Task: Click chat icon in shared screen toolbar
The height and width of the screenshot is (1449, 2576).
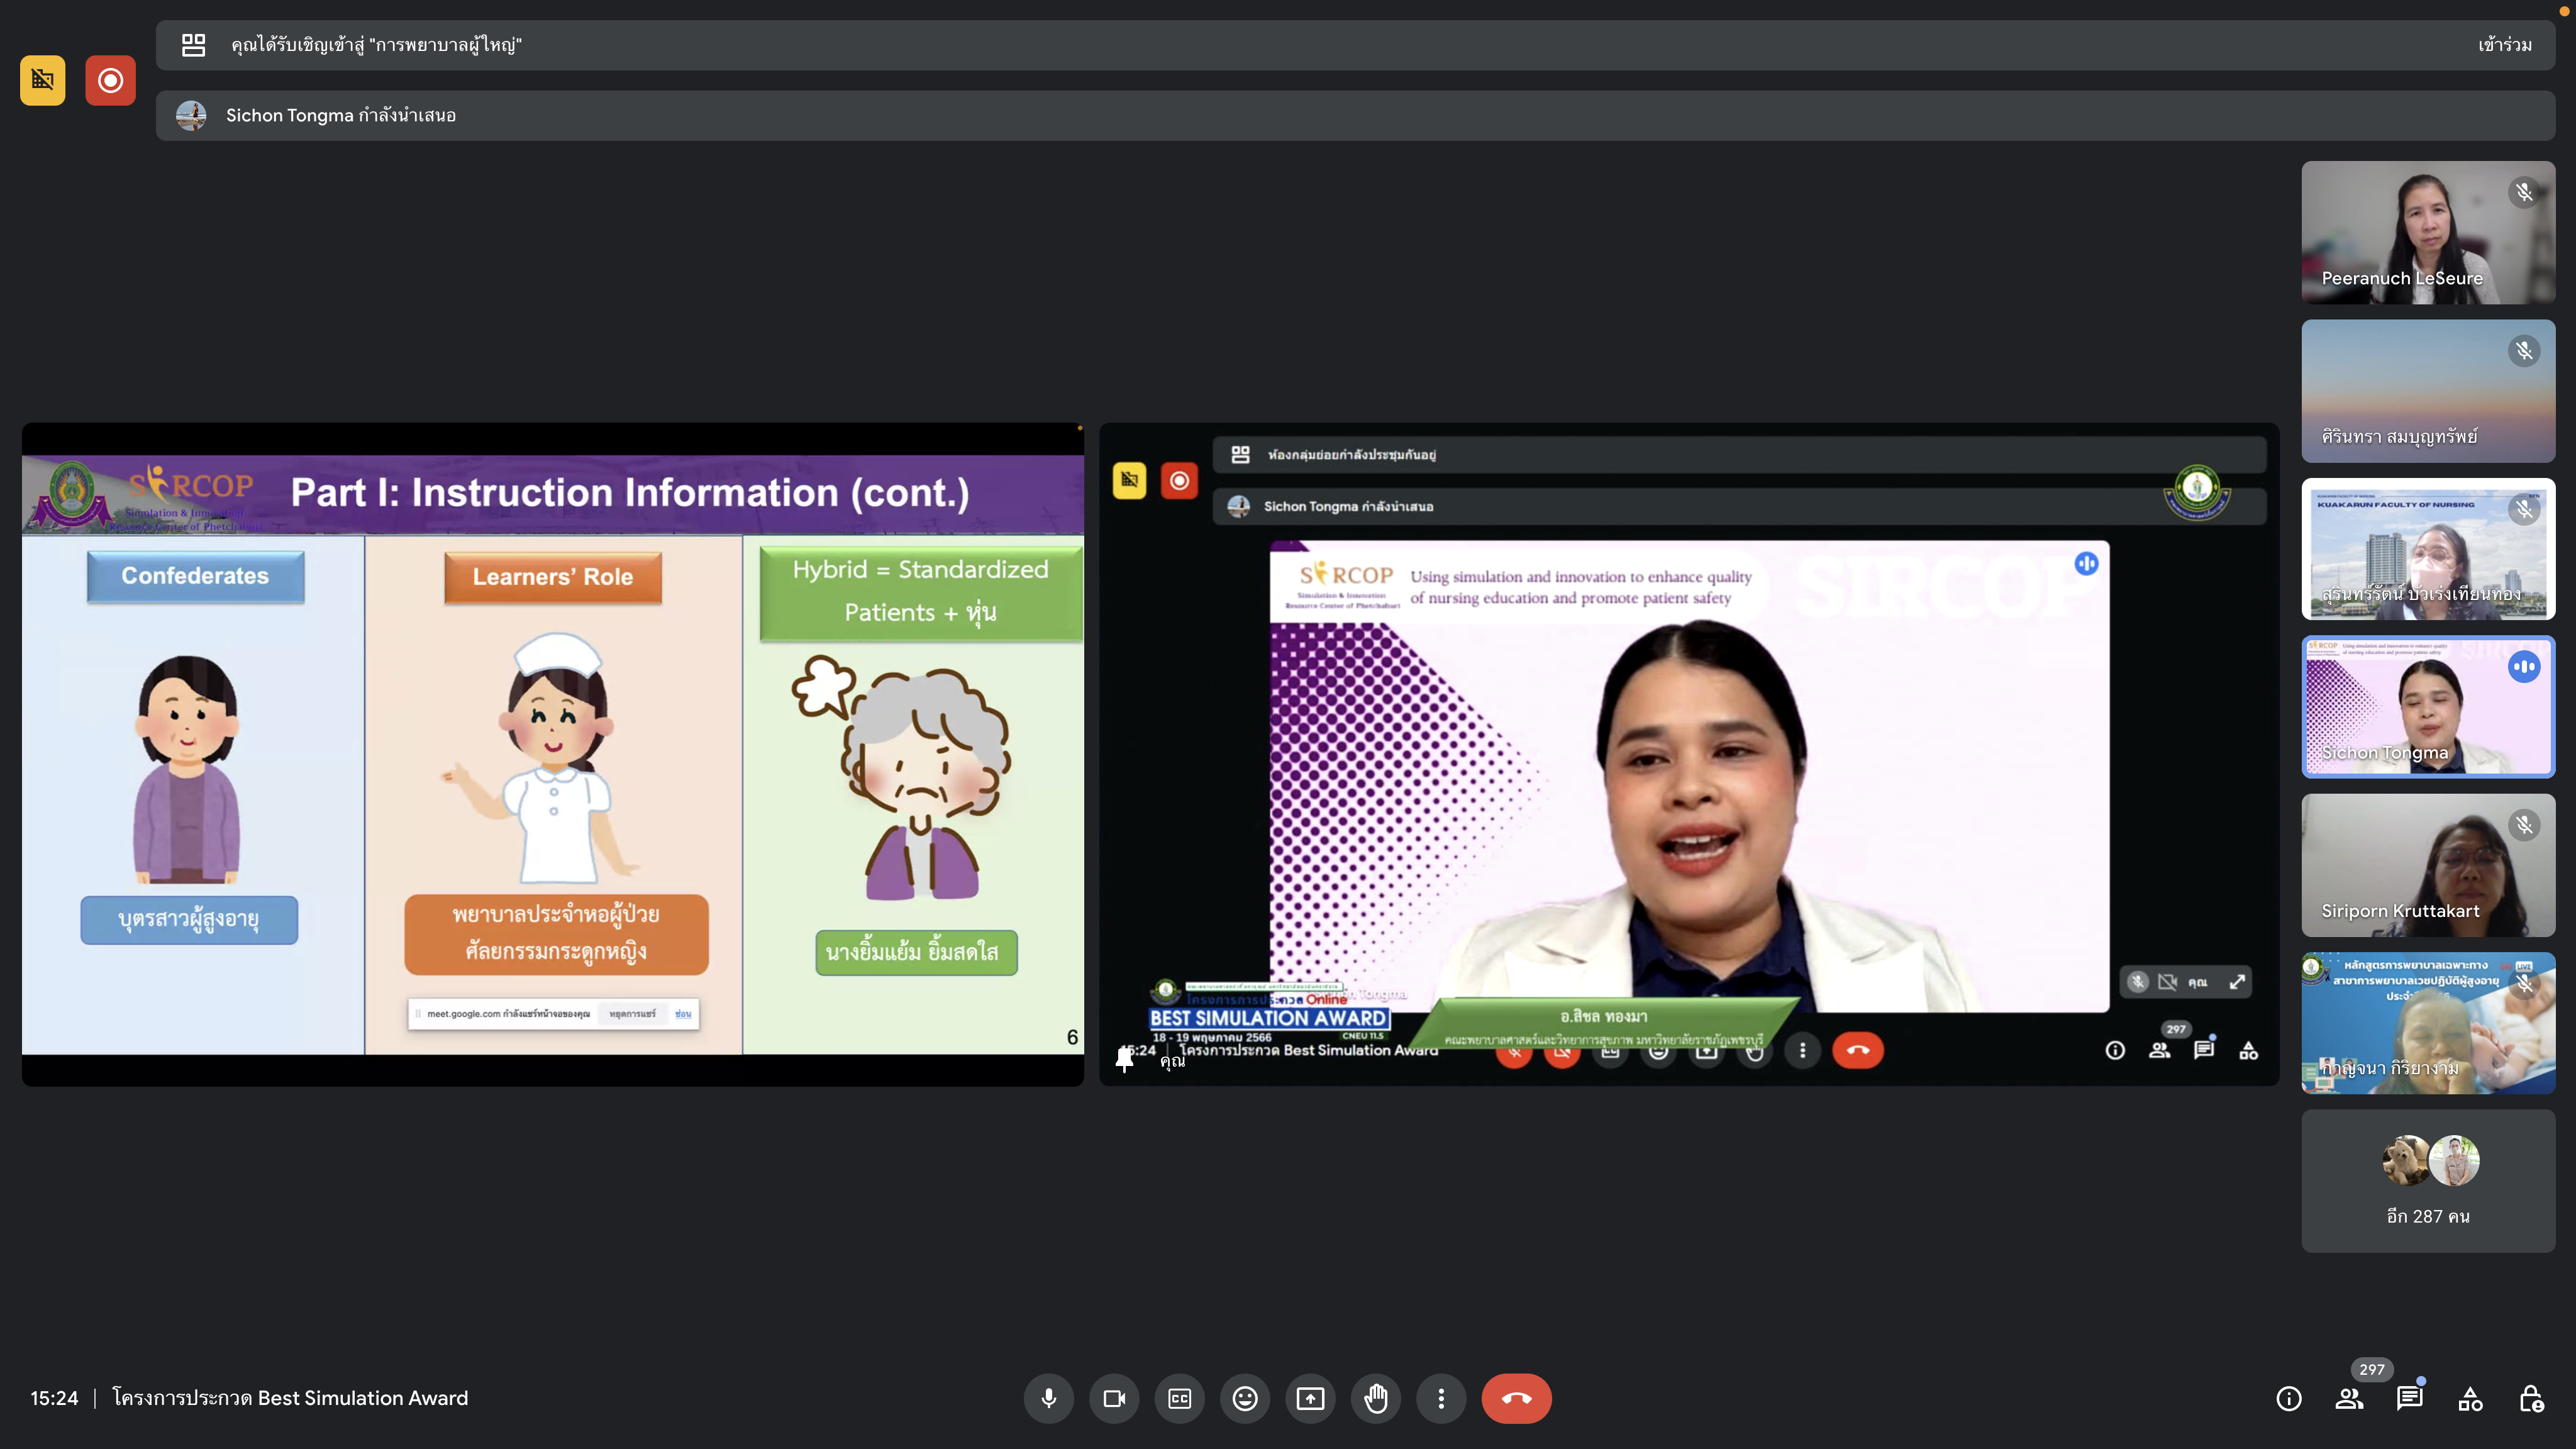Action: [x=2204, y=1050]
